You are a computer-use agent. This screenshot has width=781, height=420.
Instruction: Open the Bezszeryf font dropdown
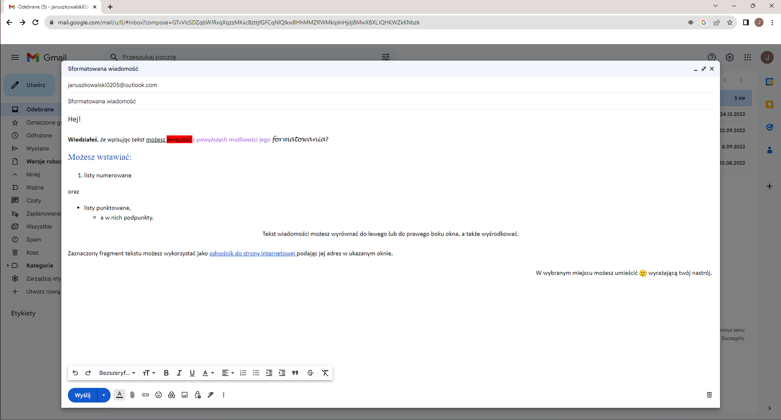coord(117,373)
